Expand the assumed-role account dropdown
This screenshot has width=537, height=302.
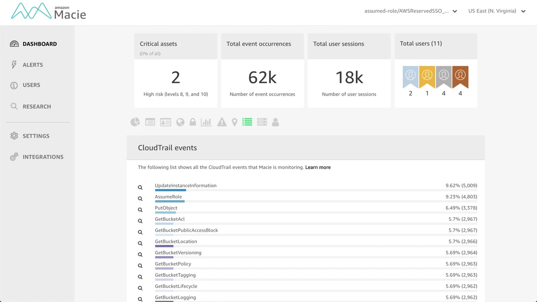pyautogui.click(x=410, y=11)
